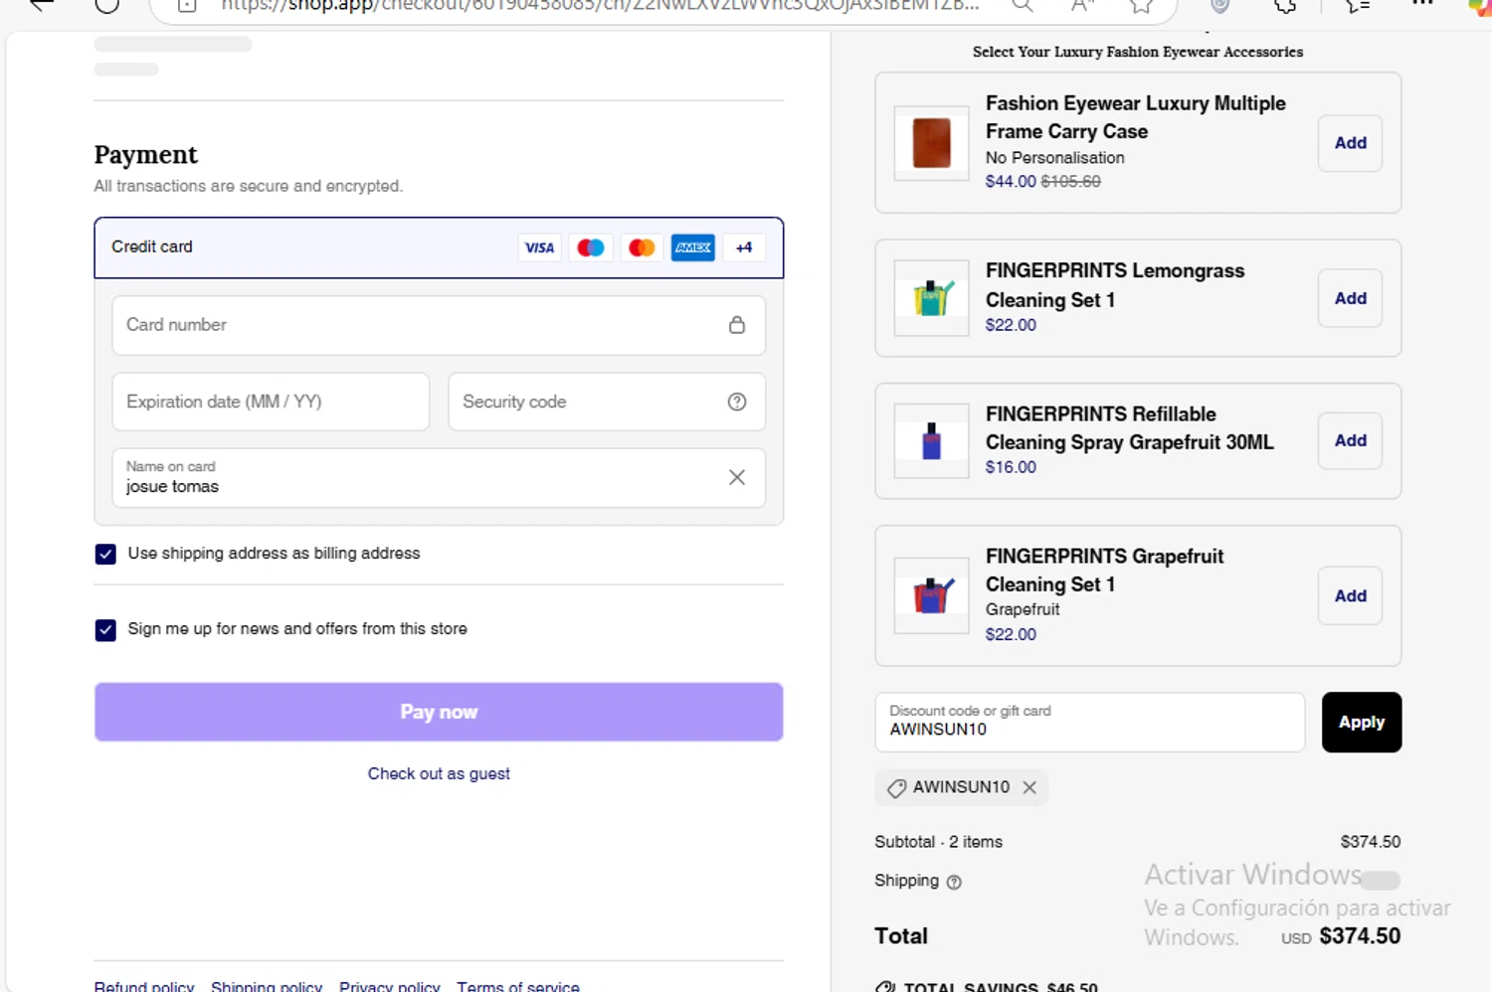Show the +4 more card brands

(744, 248)
